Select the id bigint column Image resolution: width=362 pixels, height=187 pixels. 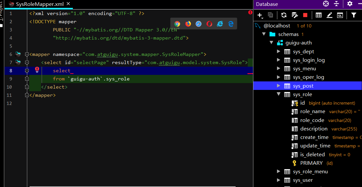308,103
